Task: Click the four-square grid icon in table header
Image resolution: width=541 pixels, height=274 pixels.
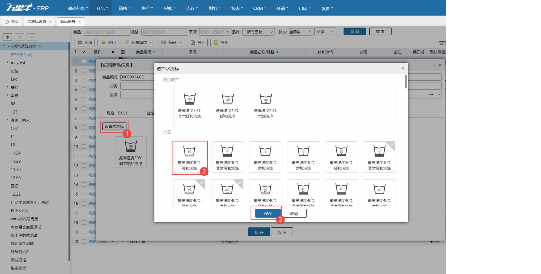Action: pyautogui.click(x=113, y=52)
